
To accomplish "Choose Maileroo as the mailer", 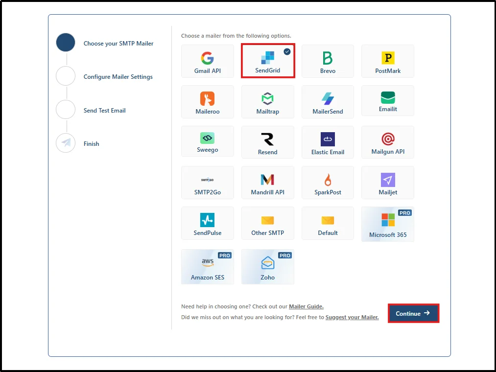I will (x=208, y=102).
